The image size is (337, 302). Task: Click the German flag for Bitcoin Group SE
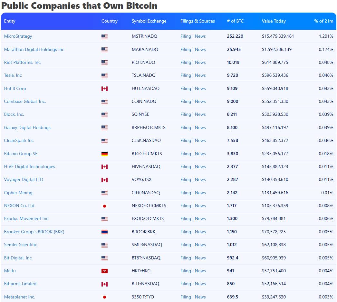104,154
